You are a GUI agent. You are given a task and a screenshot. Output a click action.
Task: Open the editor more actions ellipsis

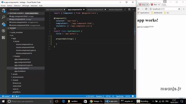(x=134, y=10)
